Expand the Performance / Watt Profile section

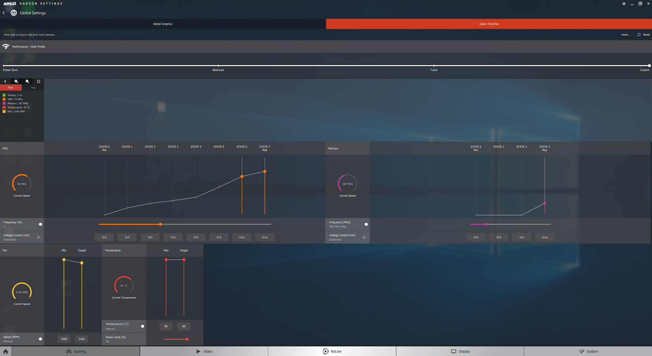coord(29,47)
